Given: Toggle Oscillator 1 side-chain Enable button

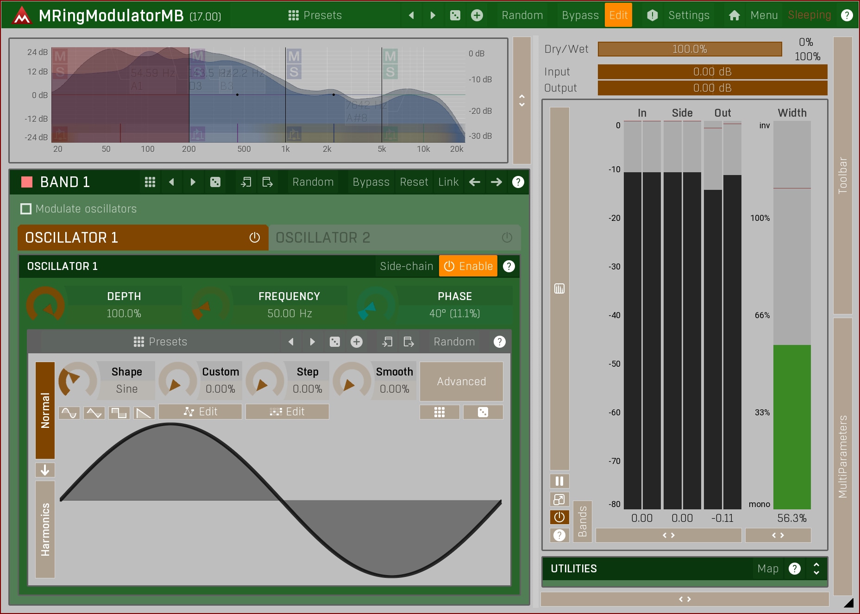Looking at the screenshot, I should click(468, 266).
